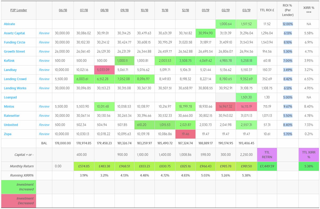This screenshot has height=209, width=320.
Task: Select the BAL total 193,406.45 cell
Action: click(x=246, y=143)
